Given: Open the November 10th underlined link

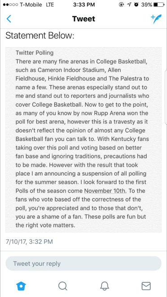Looking at the screenshot, I should (x=105, y=191).
